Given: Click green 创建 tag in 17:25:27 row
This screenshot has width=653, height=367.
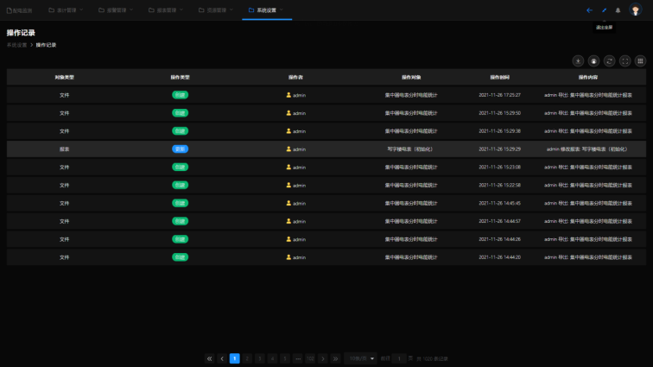Looking at the screenshot, I should [x=180, y=95].
